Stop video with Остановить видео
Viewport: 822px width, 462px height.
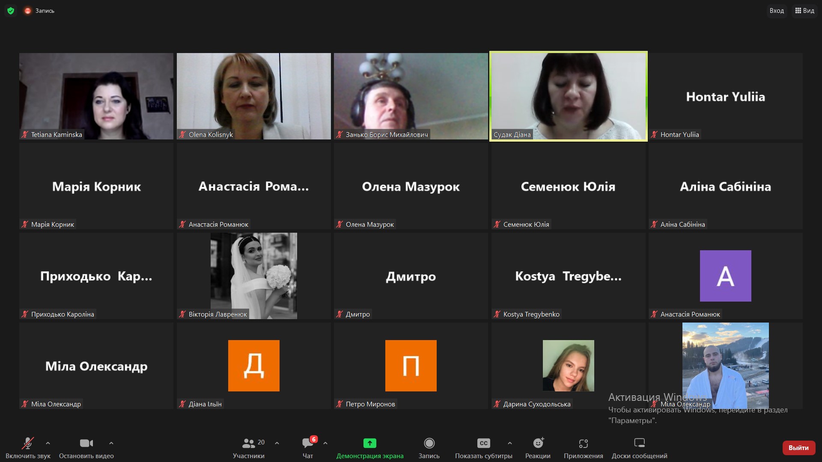(86, 448)
